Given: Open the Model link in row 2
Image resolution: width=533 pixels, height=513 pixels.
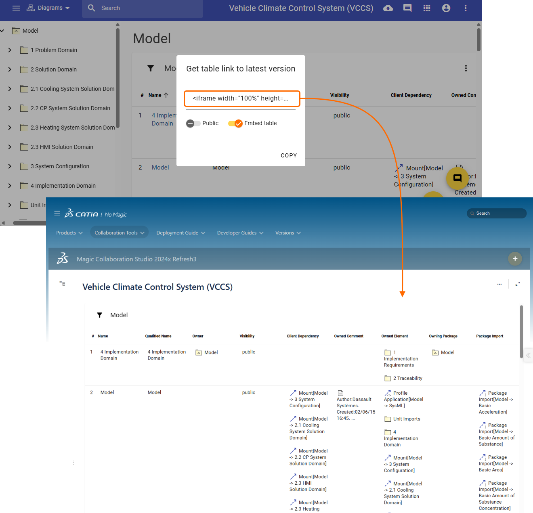Looking at the screenshot, I should [x=160, y=168].
